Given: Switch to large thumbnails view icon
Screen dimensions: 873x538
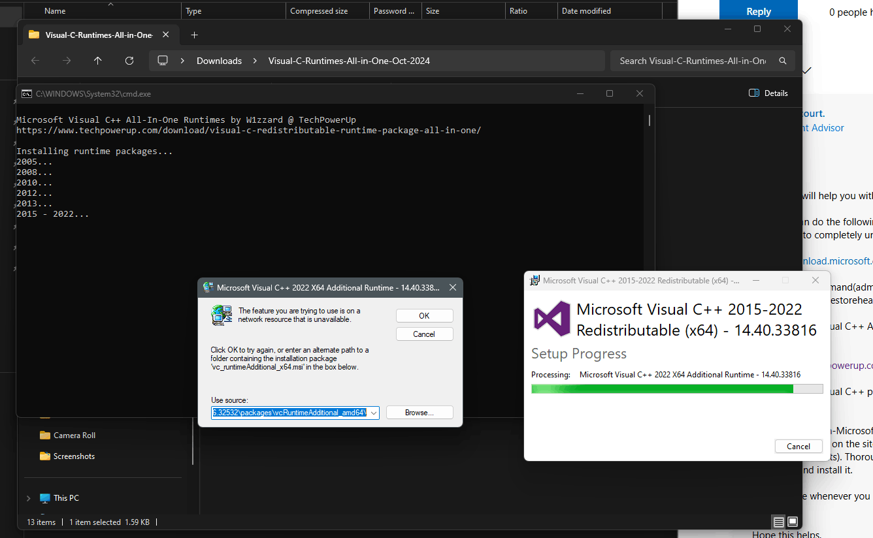Looking at the screenshot, I should (x=792, y=522).
